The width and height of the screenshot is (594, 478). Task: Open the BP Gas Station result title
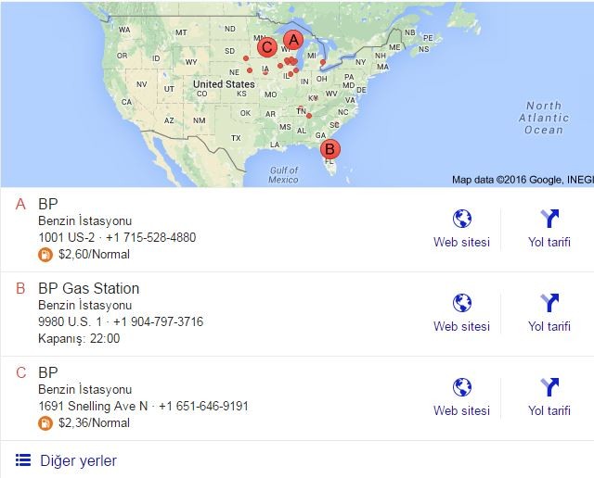coord(89,288)
